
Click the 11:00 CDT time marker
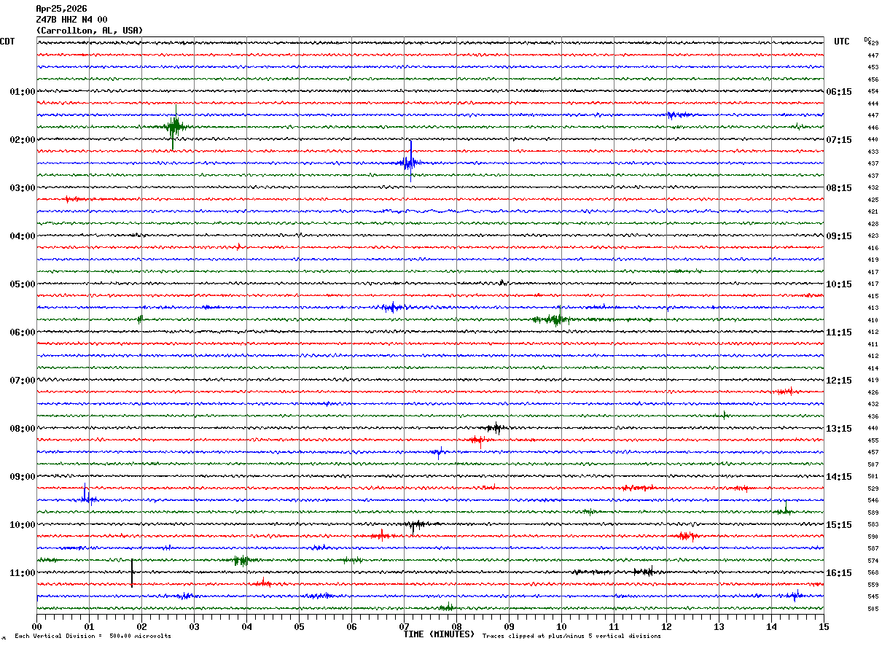(x=22, y=573)
